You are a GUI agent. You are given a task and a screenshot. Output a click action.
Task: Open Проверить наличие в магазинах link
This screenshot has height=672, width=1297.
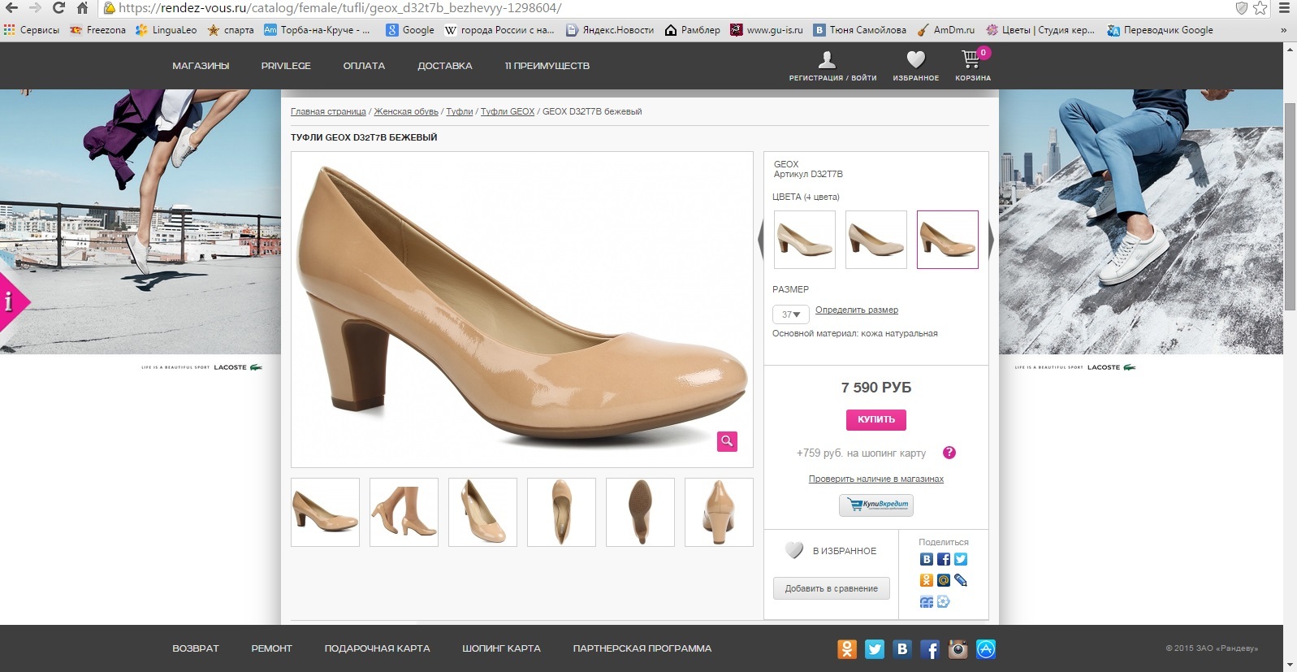[876, 479]
